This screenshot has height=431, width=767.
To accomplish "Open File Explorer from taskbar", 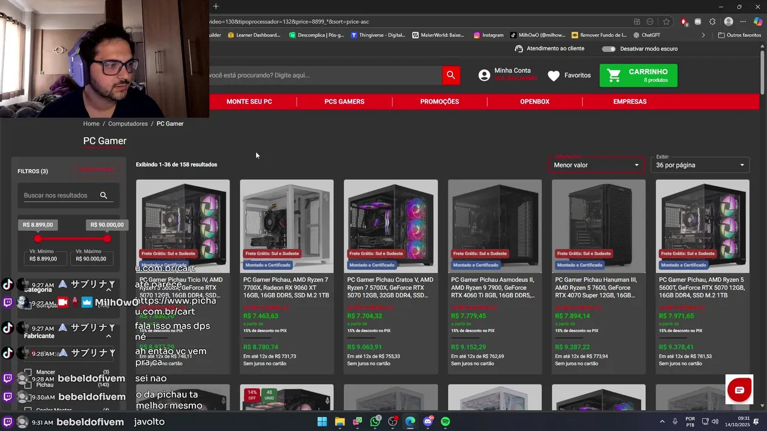I will (340, 421).
